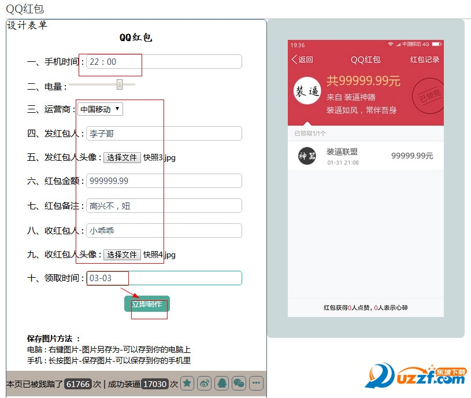Click the 神器 avatar in the received list
The height and width of the screenshot is (398, 471).
(x=306, y=155)
